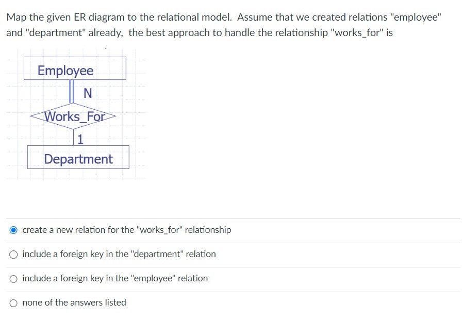Click the cardinality label N

(87, 93)
